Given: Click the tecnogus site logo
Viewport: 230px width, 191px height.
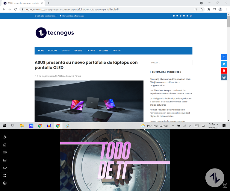Looking at the screenshot, I should click(55, 33).
